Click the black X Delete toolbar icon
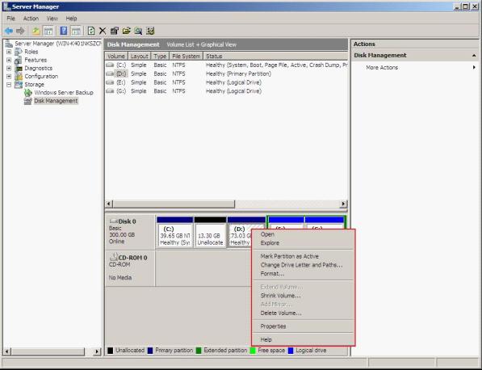This screenshot has height=370, width=482. pos(103,31)
